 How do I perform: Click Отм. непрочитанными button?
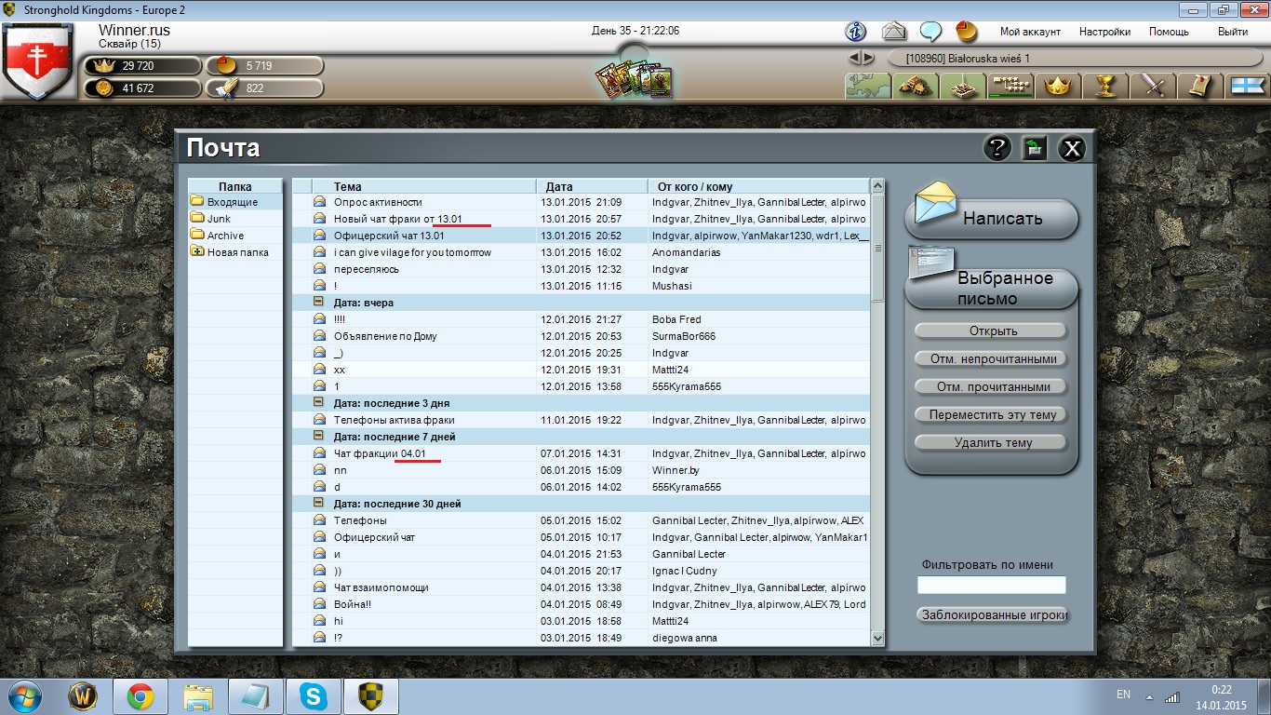991,358
